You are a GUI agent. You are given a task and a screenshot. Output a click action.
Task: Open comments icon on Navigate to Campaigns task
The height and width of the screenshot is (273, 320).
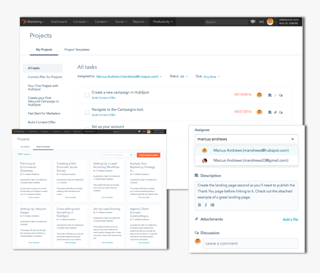(281, 112)
